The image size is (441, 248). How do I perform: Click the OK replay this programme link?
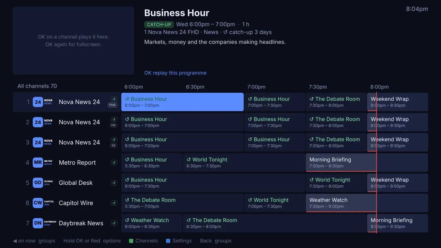pyautogui.click(x=175, y=73)
